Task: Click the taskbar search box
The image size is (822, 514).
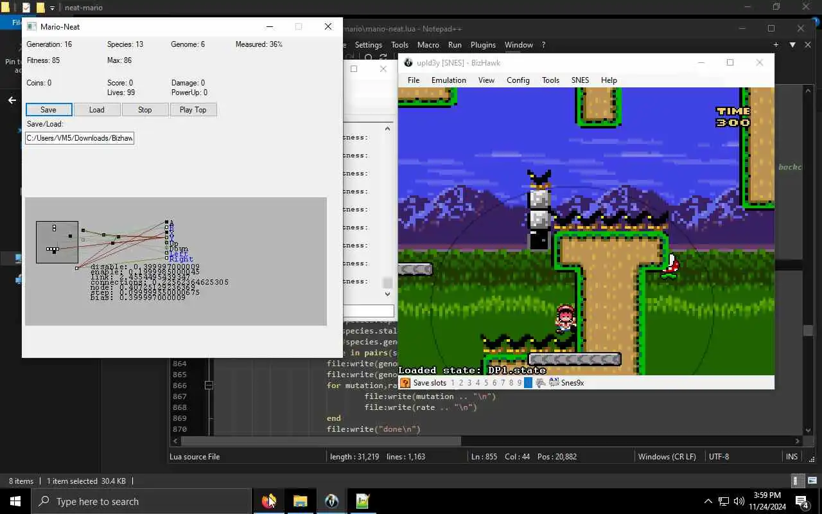Action: 141,501
